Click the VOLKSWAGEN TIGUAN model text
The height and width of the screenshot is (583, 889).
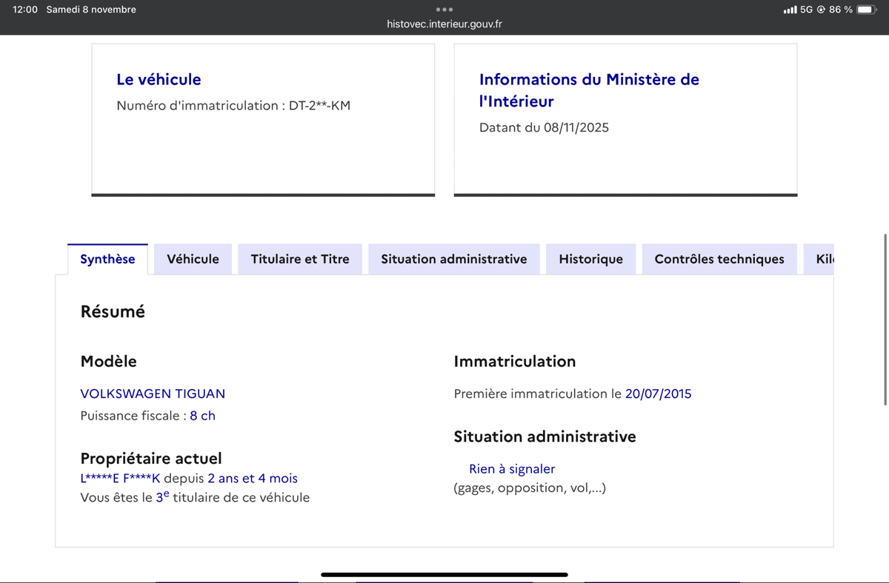(x=153, y=394)
